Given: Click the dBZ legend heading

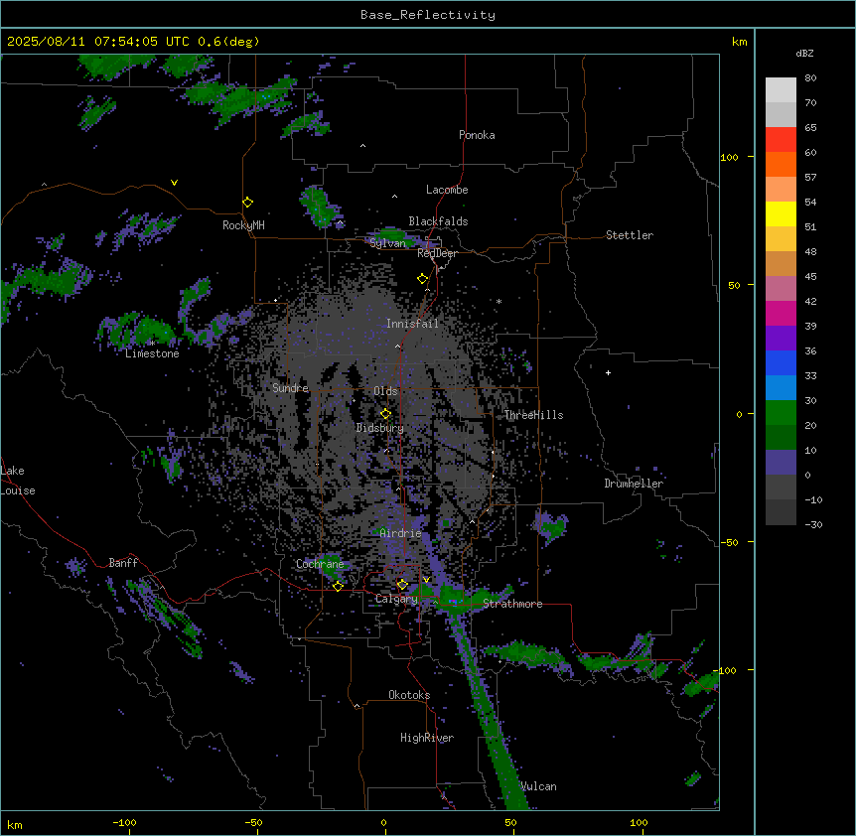Looking at the screenshot, I should [804, 53].
